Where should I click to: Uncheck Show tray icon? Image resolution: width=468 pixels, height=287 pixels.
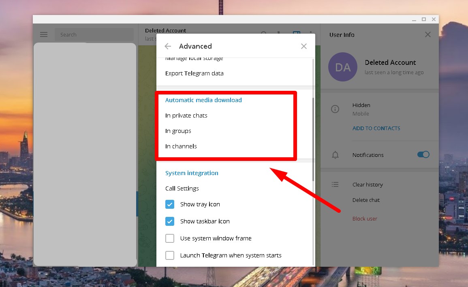click(x=170, y=204)
